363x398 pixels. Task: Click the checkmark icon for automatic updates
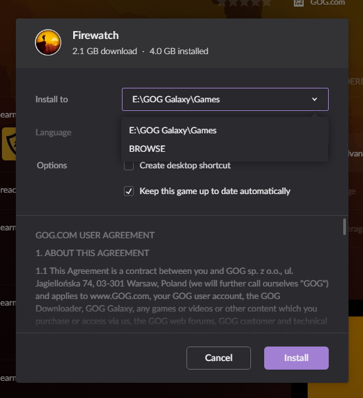128,191
